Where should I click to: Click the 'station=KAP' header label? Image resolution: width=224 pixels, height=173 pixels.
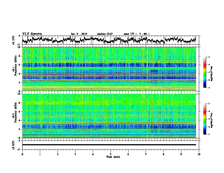coord(105,34)
